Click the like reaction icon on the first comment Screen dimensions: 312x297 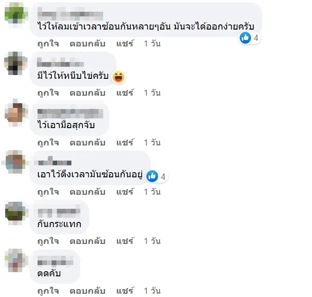coord(245,38)
